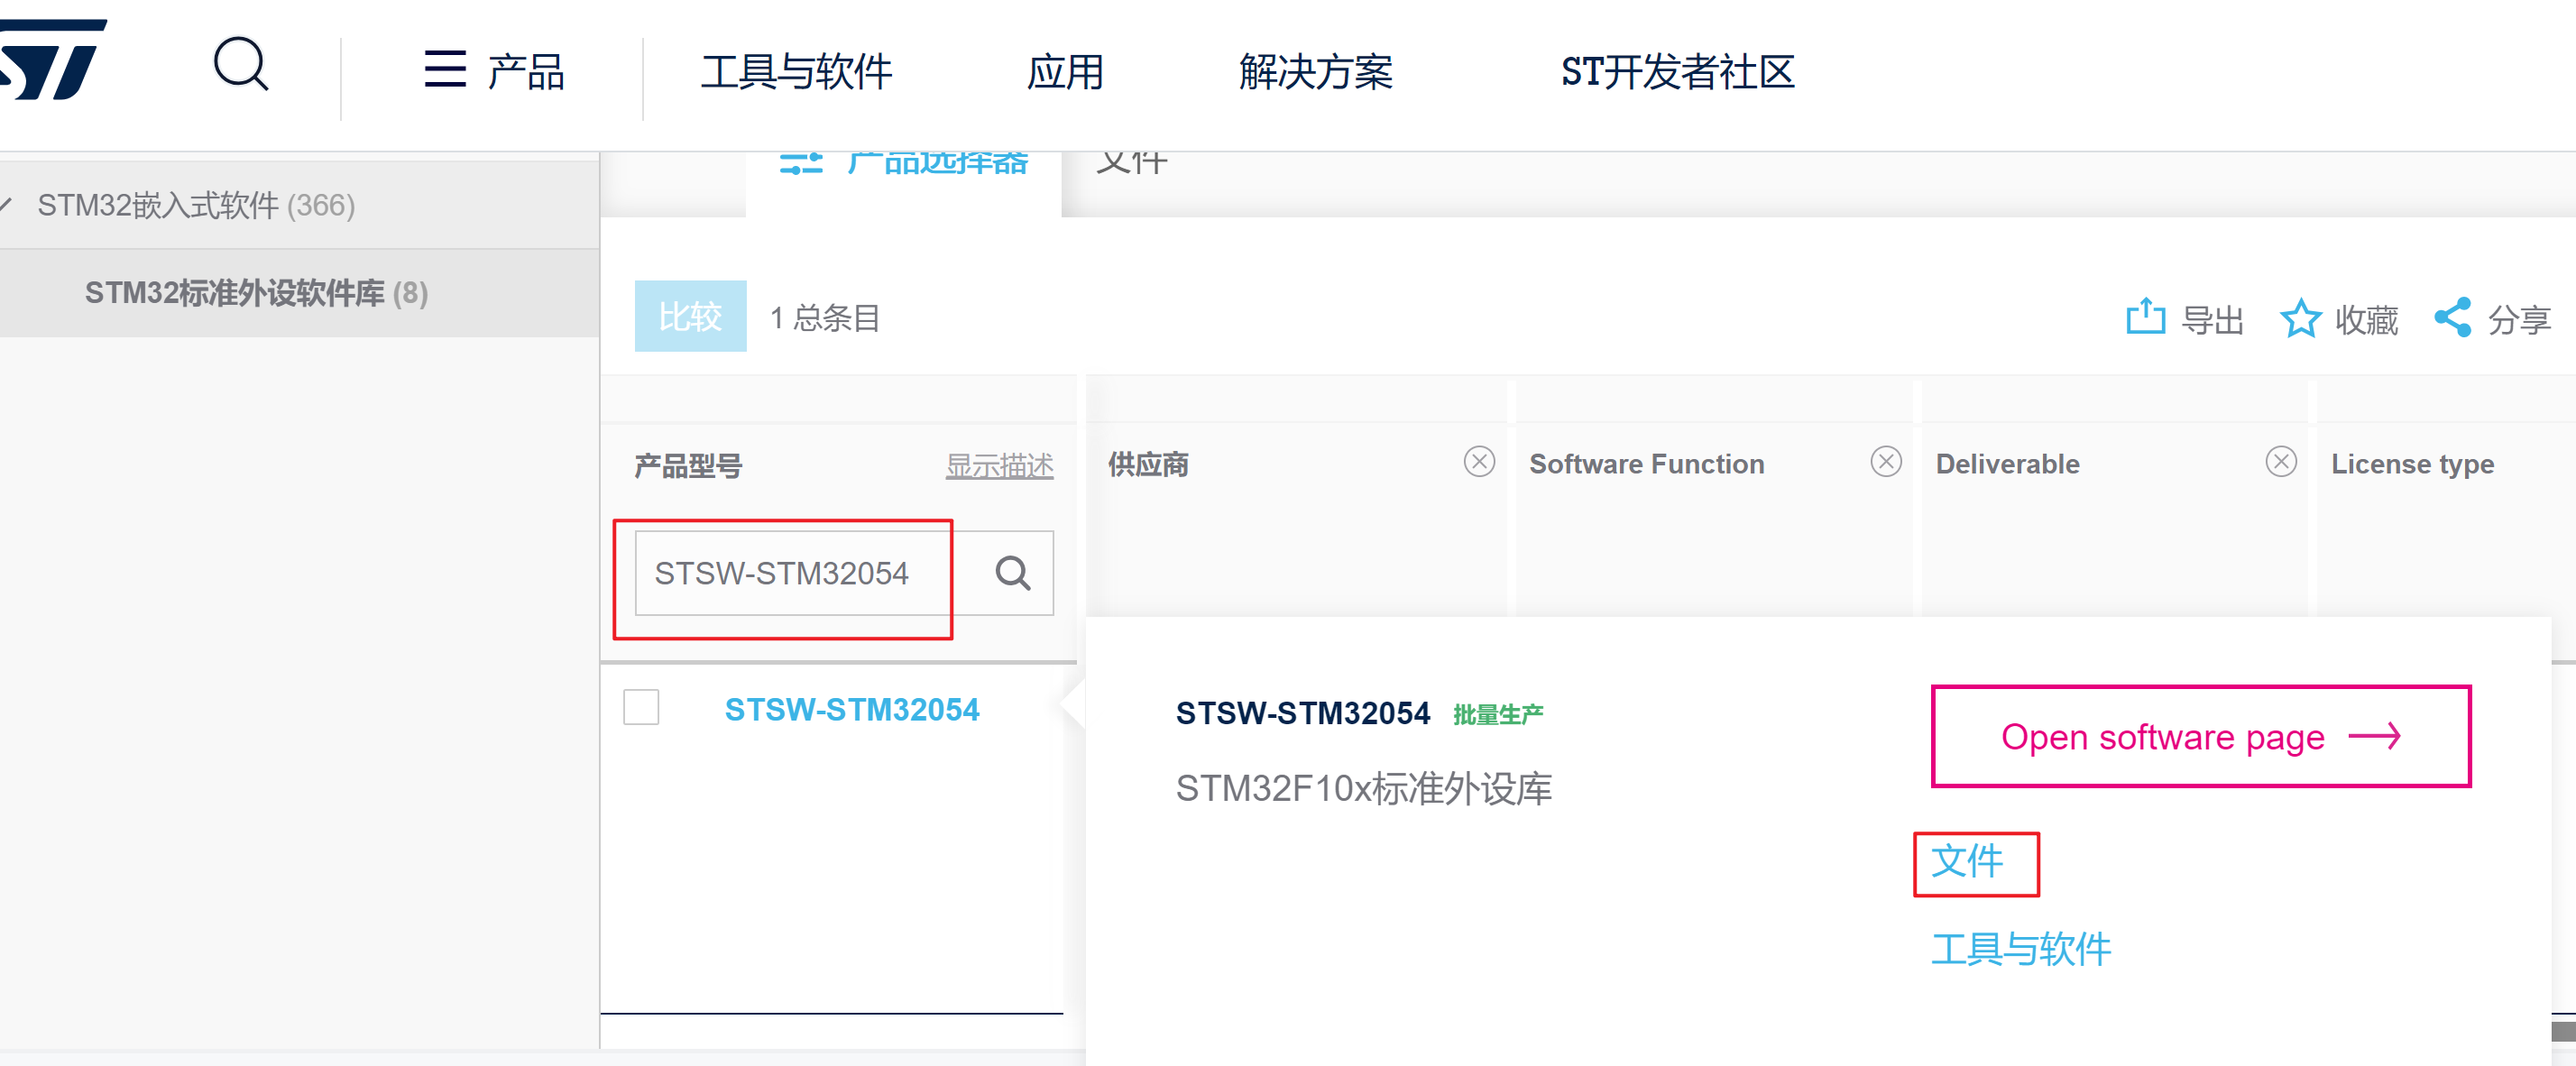Open the 文件 link in details
The width and height of the screenshot is (2576, 1066).
point(1966,862)
